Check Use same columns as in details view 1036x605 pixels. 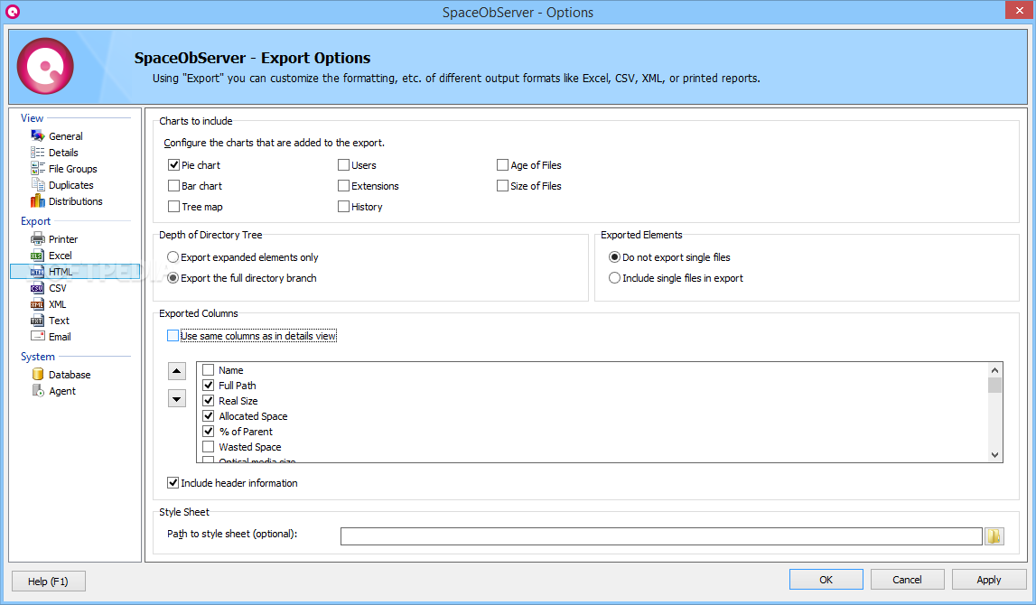(x=173, y=336)
